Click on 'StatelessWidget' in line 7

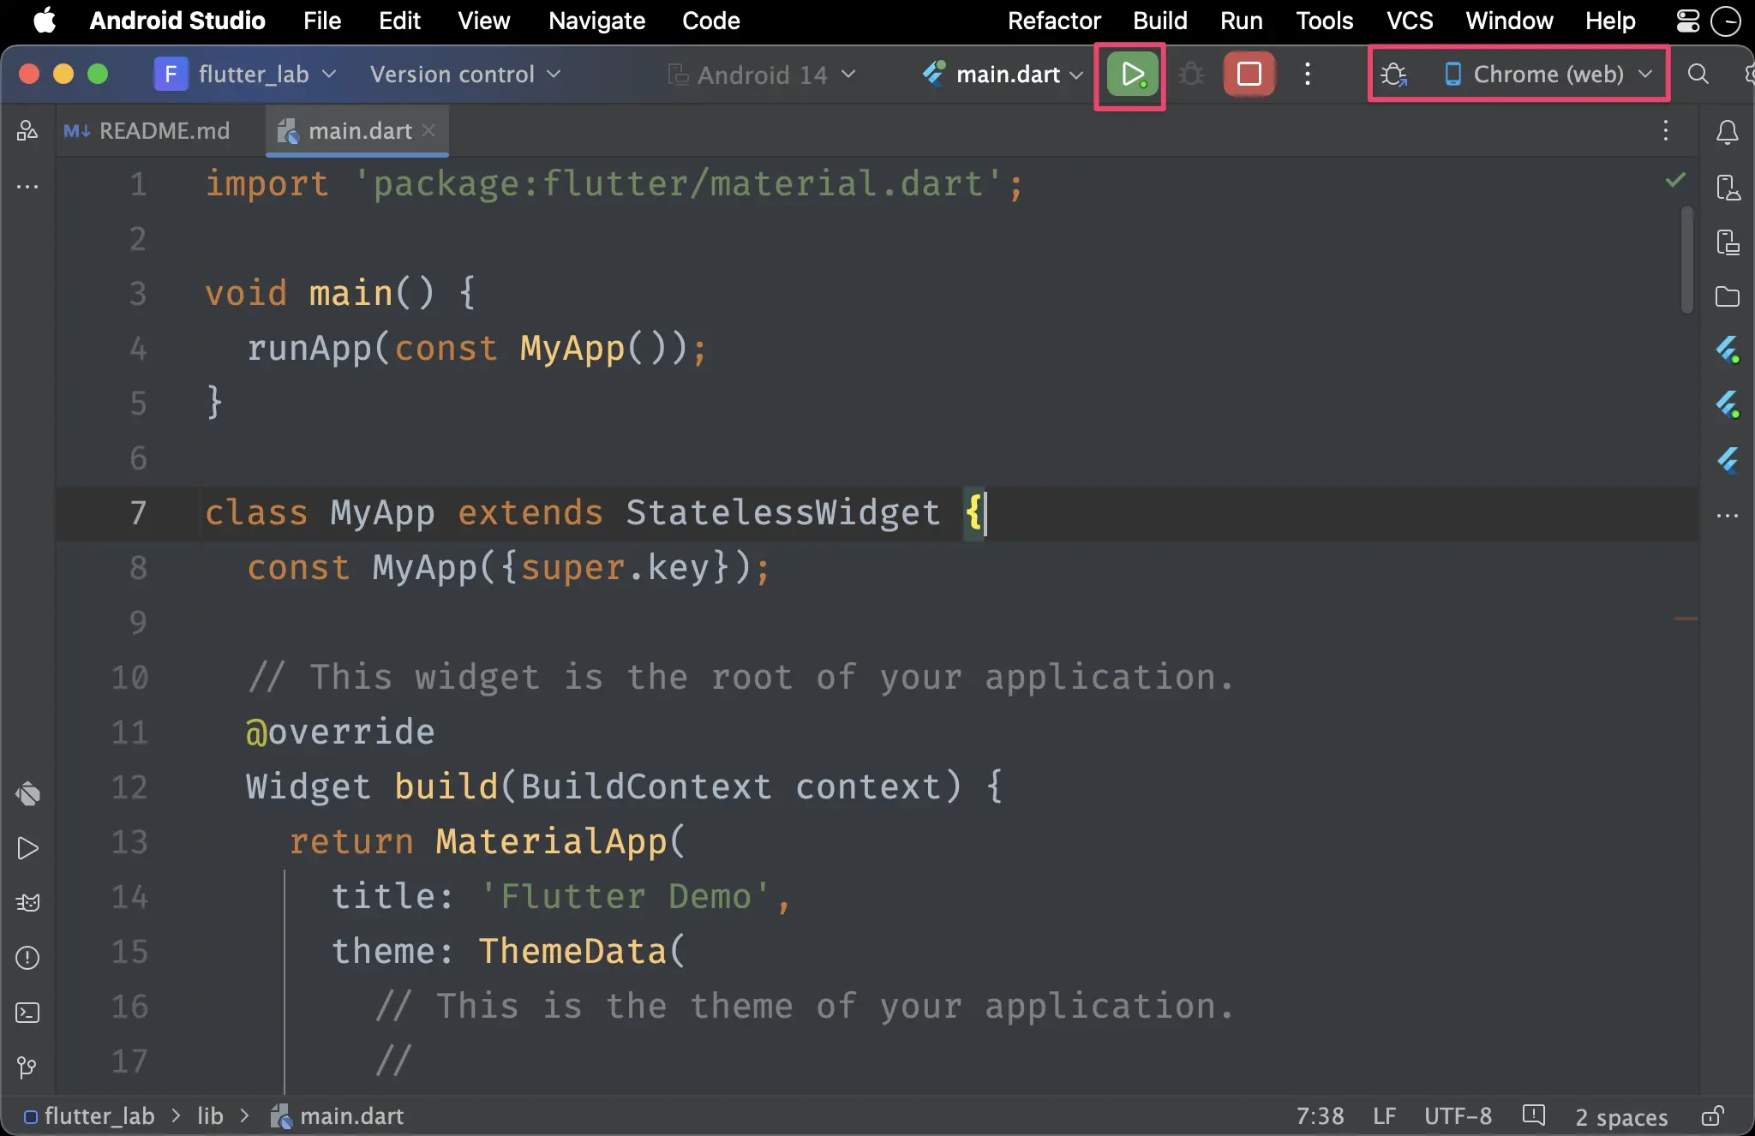click(782, 512)
